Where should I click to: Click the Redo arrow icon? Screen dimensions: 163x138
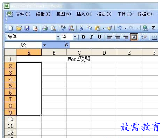coord(132,28)
